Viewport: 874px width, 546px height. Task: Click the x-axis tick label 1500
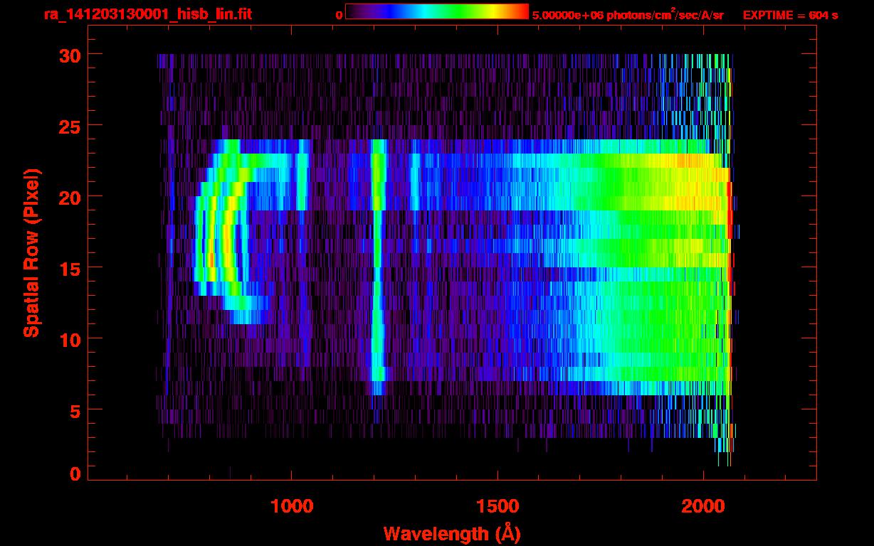pos(497,506)
